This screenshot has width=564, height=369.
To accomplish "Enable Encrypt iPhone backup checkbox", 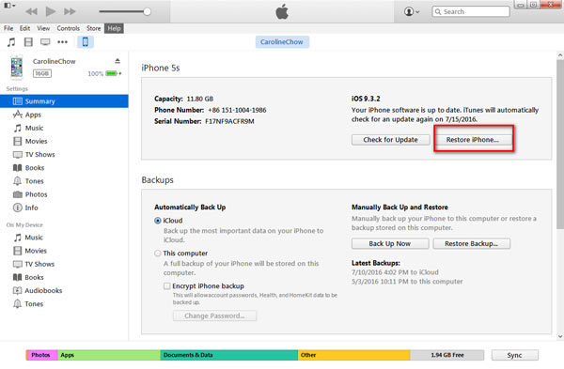I will (167, 286).
